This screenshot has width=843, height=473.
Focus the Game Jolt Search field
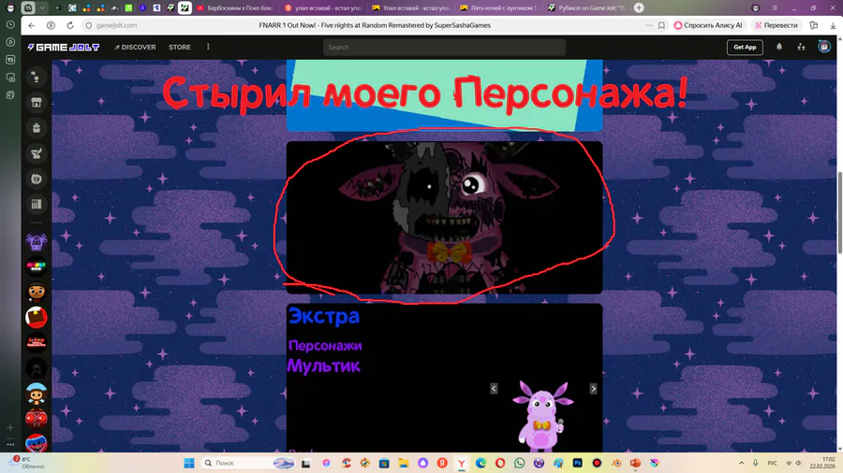444,47
